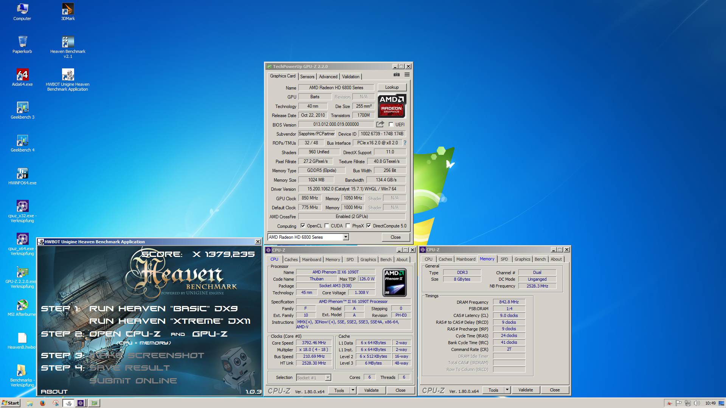
Task: Click the taskbar clock showing 10:49
Action: [x=710, y=403]
